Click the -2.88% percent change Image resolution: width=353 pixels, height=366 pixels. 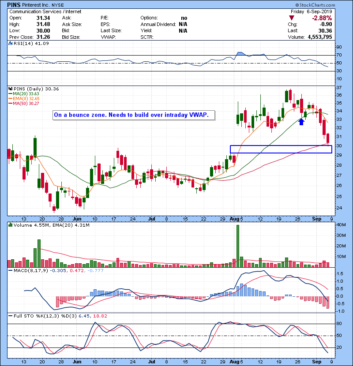pyautogui.click(x=322, y=18)
